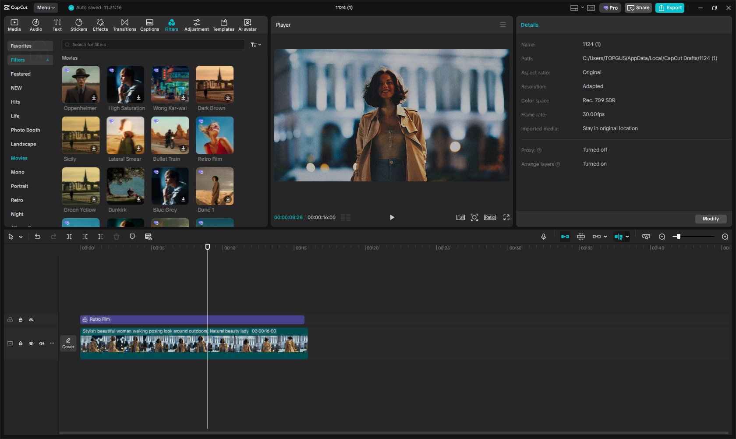The width and height of the screenshot is (736, 439).
Task: Open more options for main track
Action: (x=52, y=343)
